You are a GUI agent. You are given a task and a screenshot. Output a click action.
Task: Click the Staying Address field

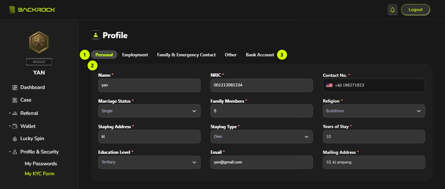click(x=149, y=136)
